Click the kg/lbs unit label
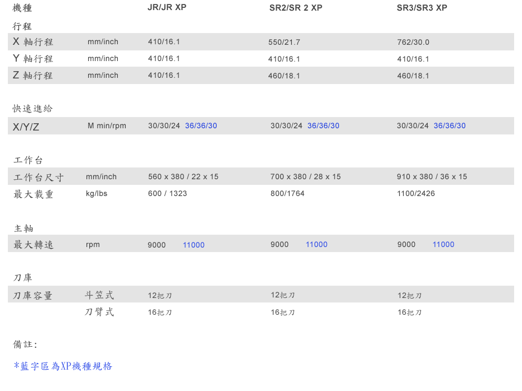Screen dimensions: 522x391 [x=97, y=194]
